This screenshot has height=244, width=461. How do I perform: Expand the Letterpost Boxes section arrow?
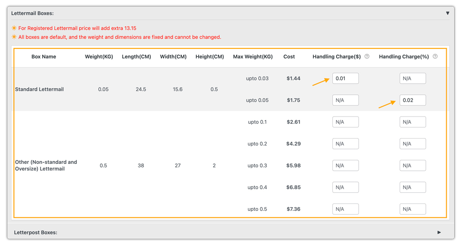(439, 232)
